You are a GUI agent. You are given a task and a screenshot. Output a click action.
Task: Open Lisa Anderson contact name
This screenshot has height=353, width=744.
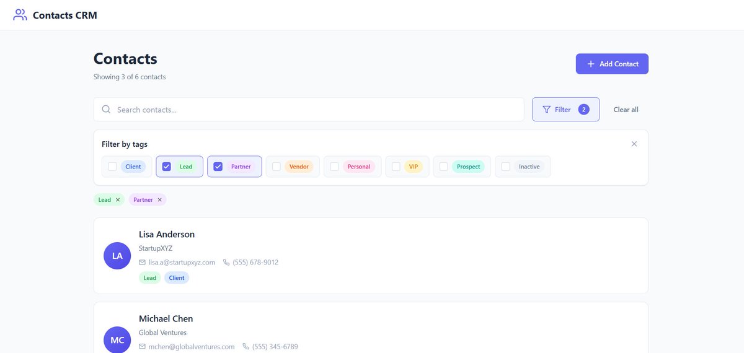[x=167, y=234]
